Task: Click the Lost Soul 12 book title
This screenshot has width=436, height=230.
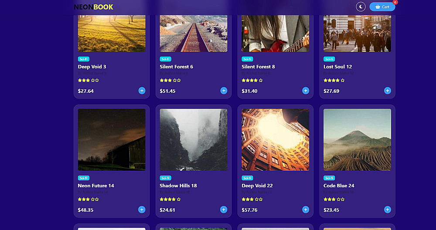Action: click(x=337, y=67)
